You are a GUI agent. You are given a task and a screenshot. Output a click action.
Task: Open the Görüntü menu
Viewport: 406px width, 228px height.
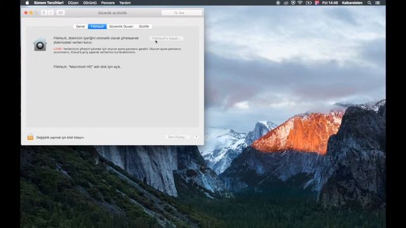tap(90, 3)
